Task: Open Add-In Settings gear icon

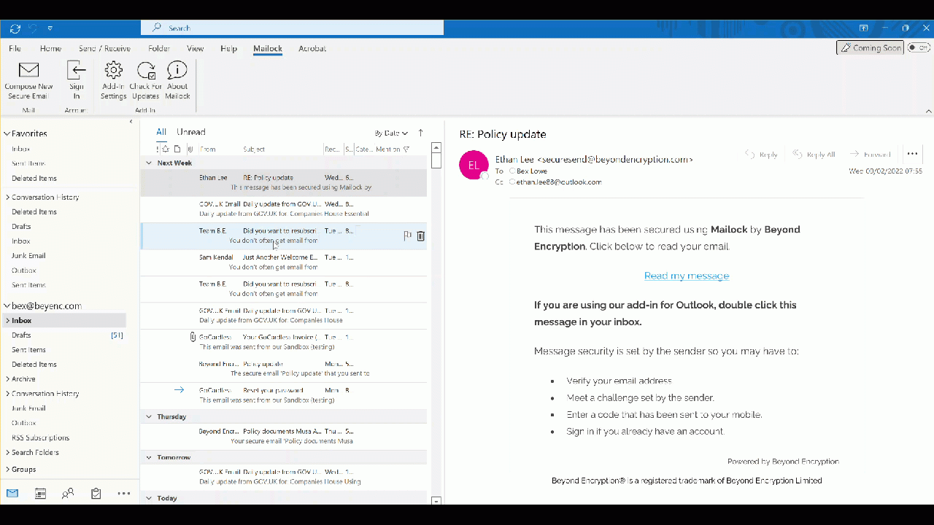Action: click(x=113, y=71)
